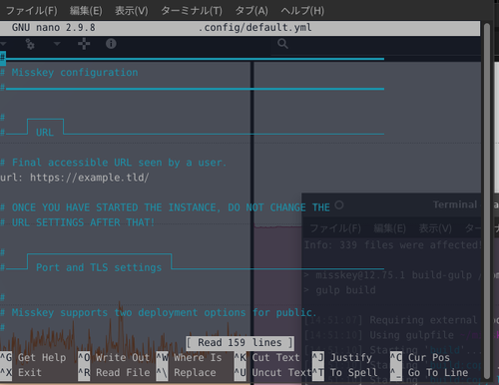
Task: Place cursor on Misskey configuration comment line
Action: tap(69, 73)
